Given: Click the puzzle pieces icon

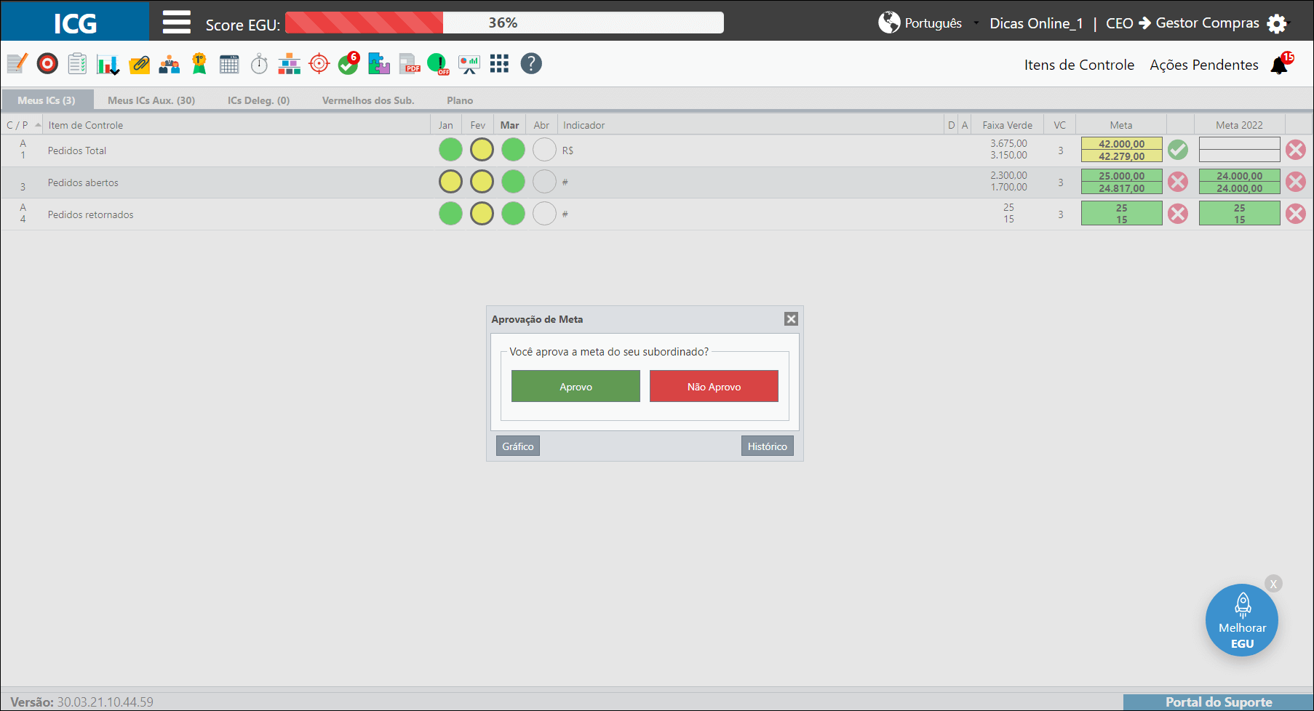Looking at the screenshot, I should click(x=378, y=64).
